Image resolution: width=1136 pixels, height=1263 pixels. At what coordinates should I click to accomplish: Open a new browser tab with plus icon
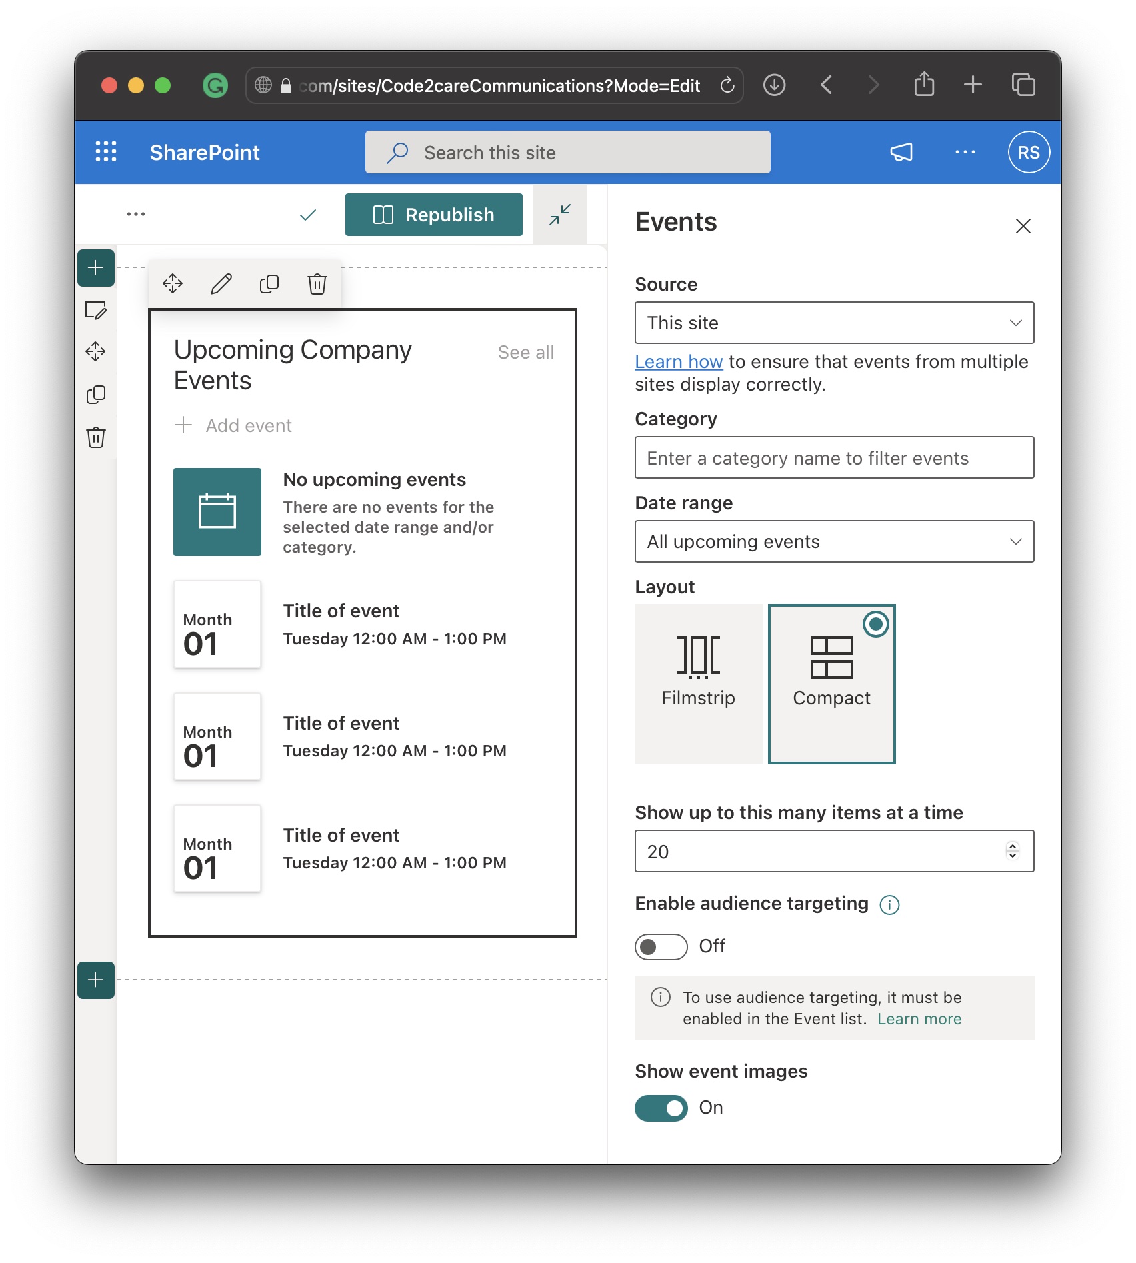973,85
